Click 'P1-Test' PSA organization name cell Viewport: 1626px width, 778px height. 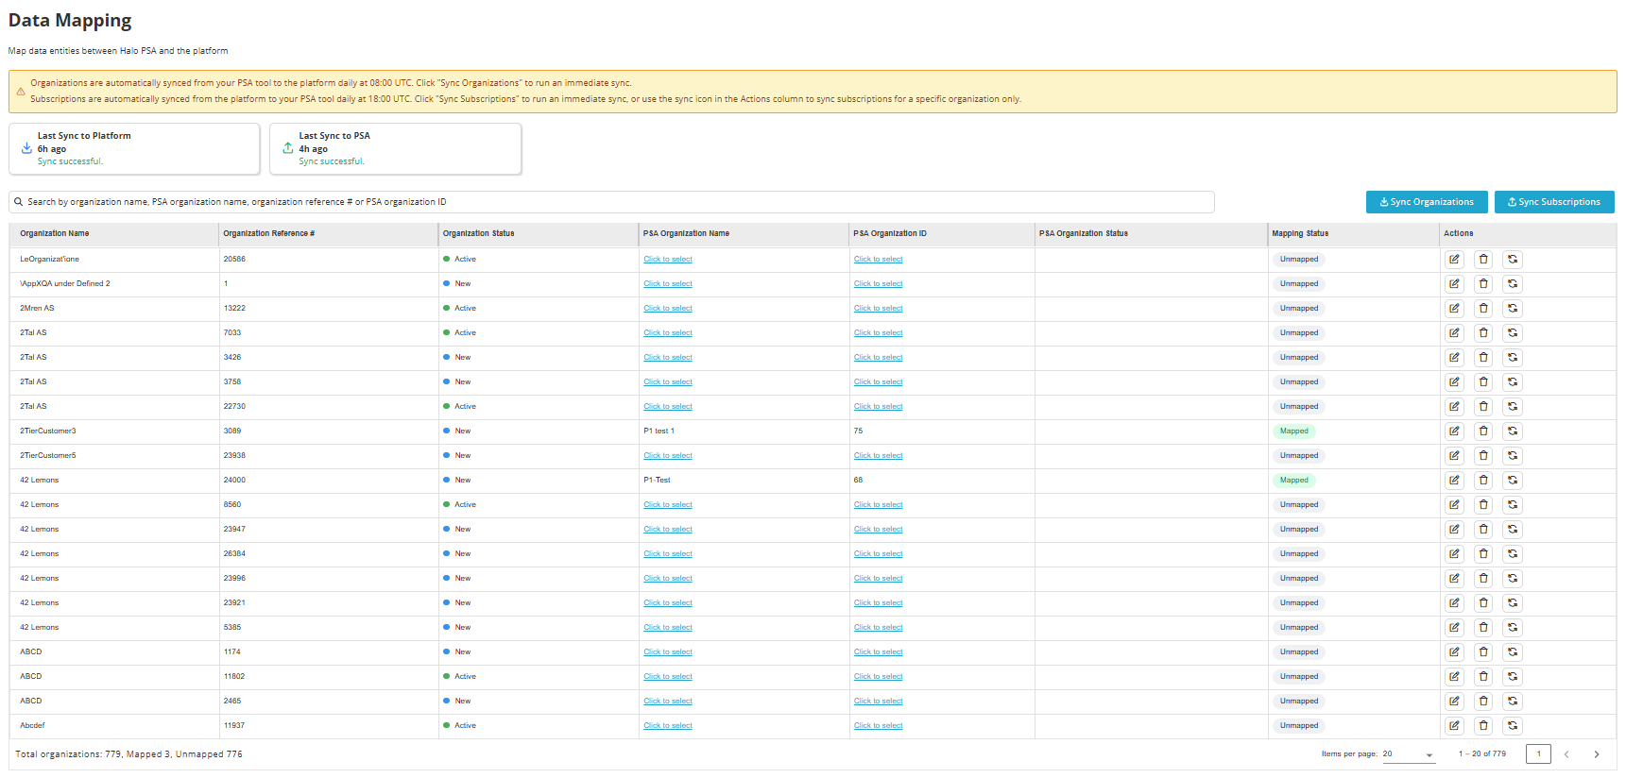pyautogui.click(x=657, y=480)
